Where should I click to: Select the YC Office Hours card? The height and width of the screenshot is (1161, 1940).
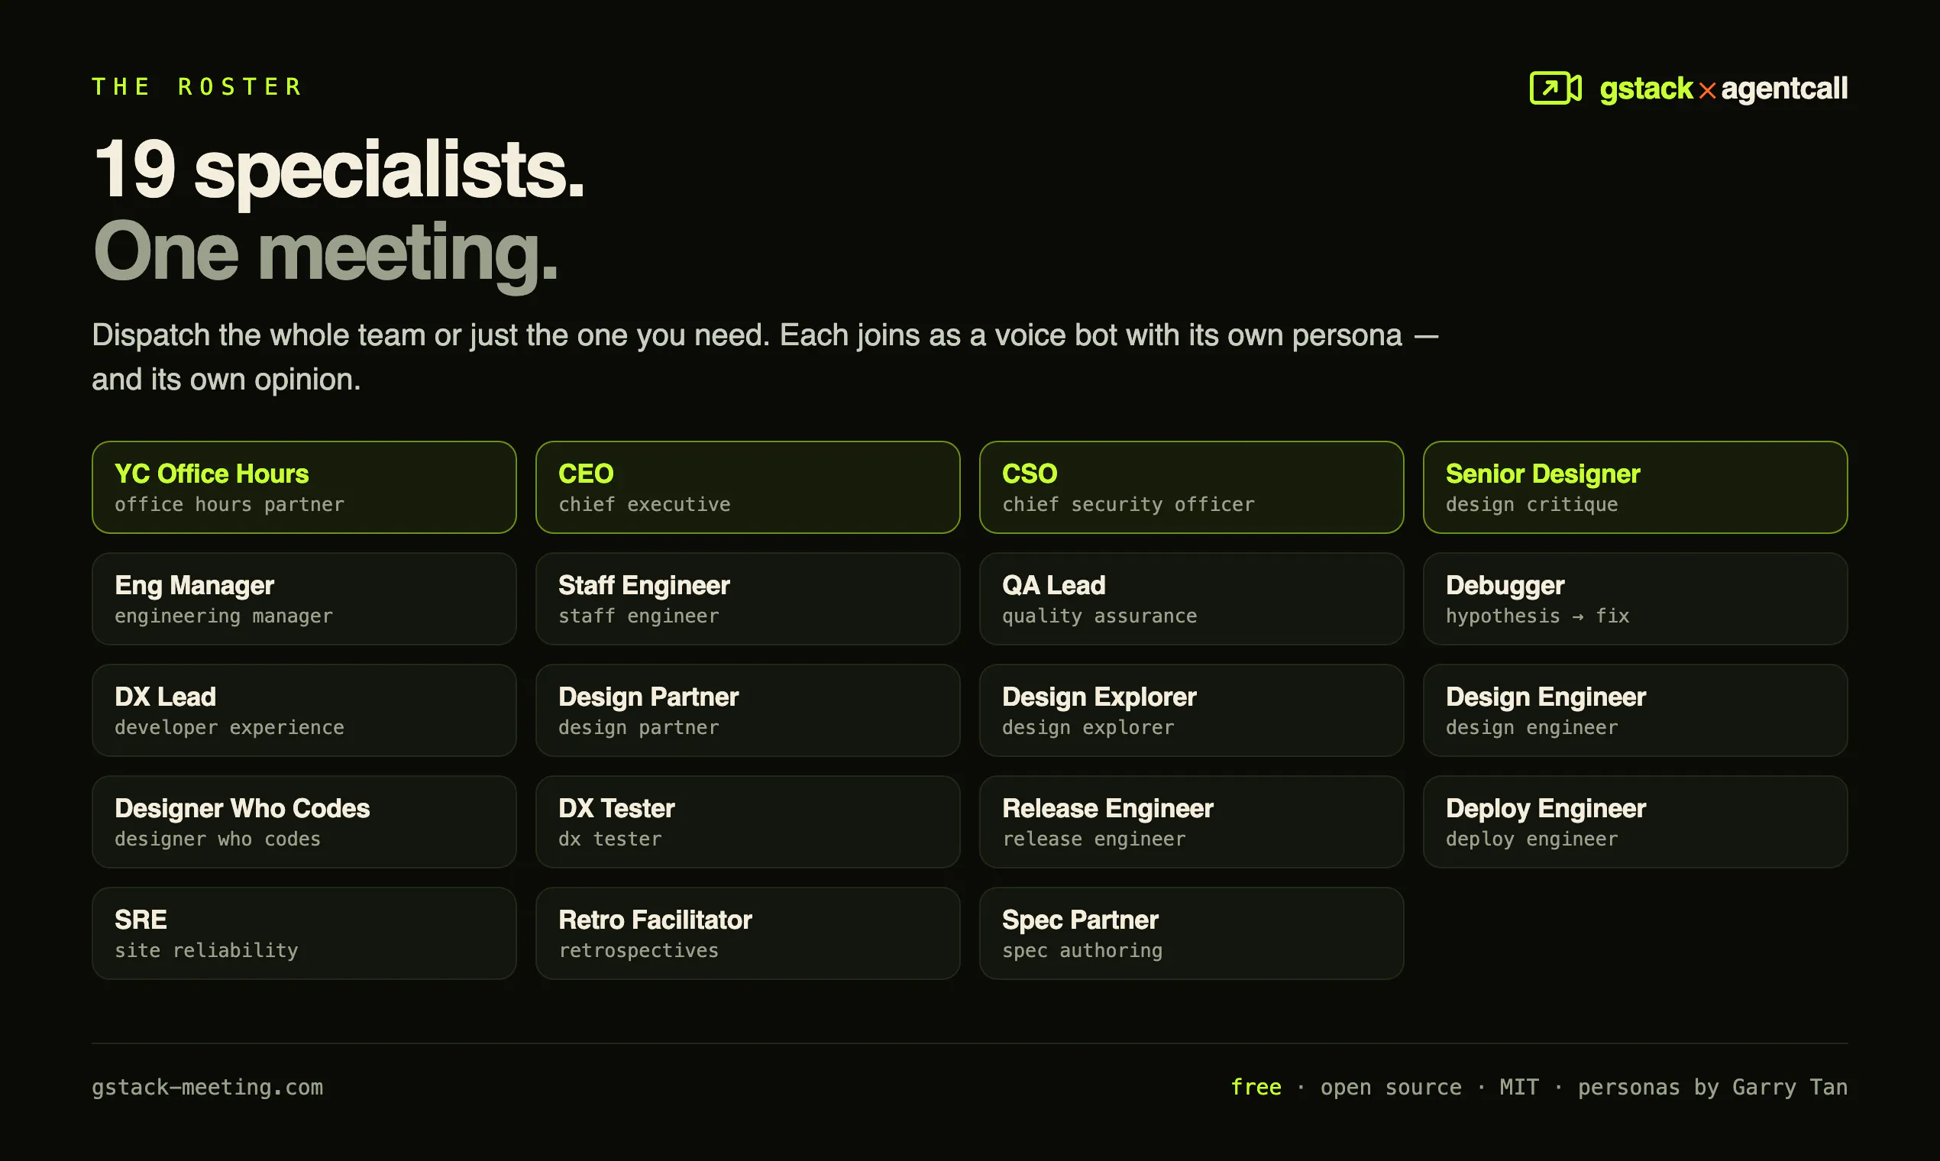coord(304,487)
